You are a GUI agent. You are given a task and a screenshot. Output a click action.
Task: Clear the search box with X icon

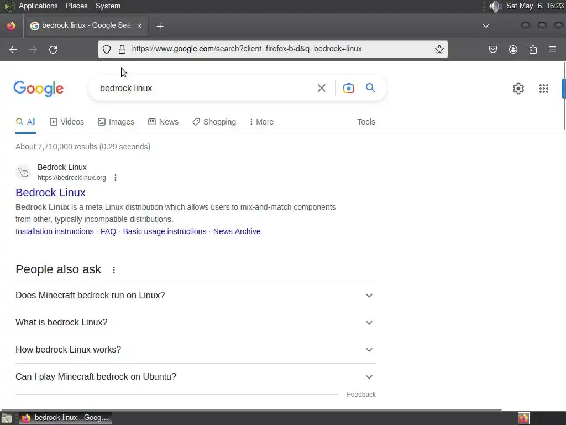(321, 88)
